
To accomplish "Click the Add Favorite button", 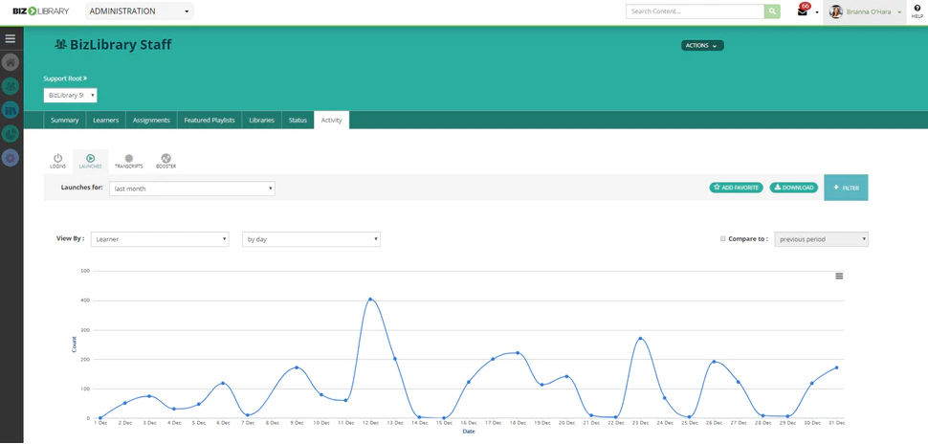I will [x=736, y=188].
